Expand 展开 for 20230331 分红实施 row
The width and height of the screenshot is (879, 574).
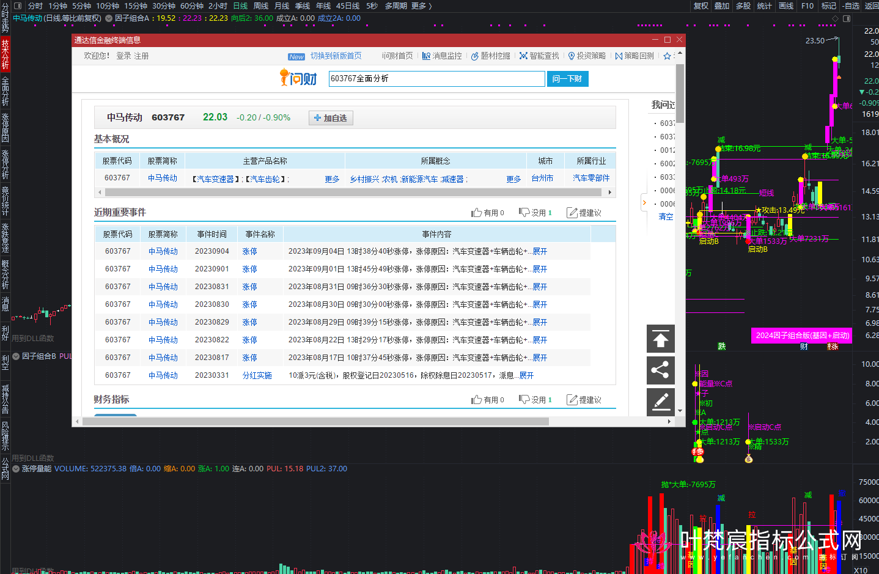pyautogui.click(x=526, y=375)
